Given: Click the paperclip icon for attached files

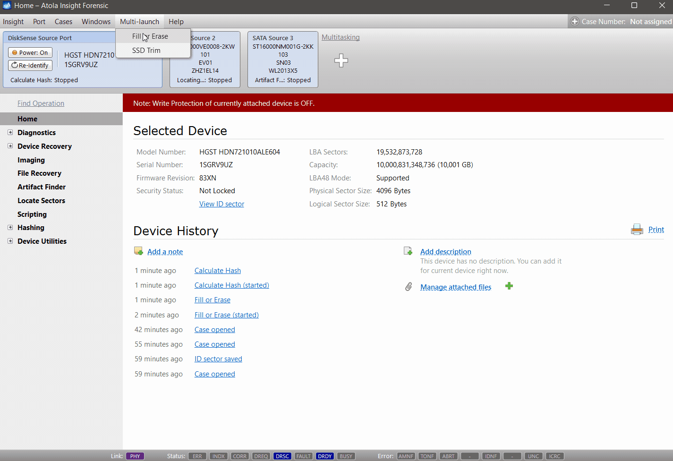Looking at the screenshot, I should pos(409,287).
